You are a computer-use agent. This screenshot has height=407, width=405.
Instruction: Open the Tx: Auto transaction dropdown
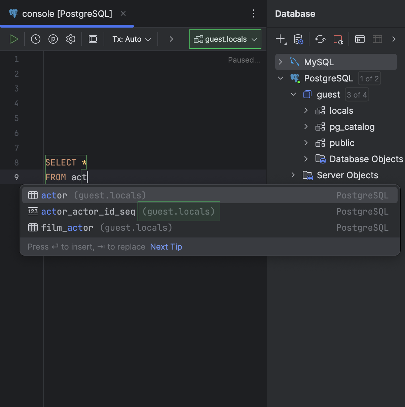click(x=131, y=39)
